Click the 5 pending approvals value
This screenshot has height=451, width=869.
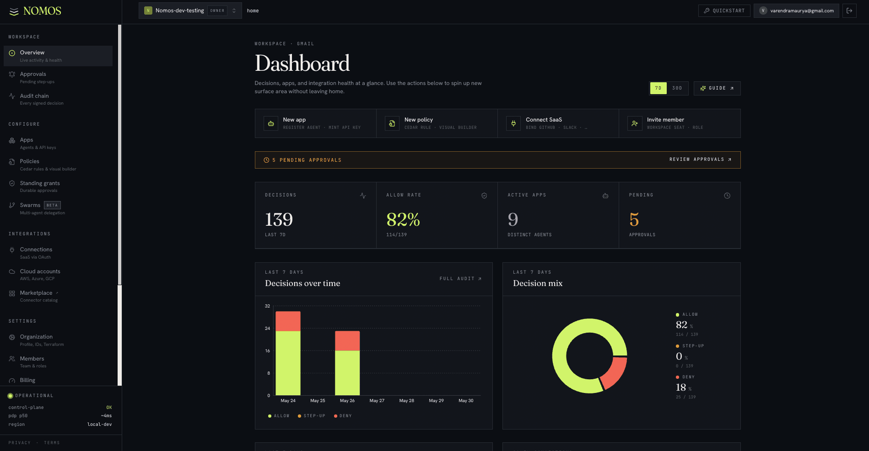coord(634,220)
